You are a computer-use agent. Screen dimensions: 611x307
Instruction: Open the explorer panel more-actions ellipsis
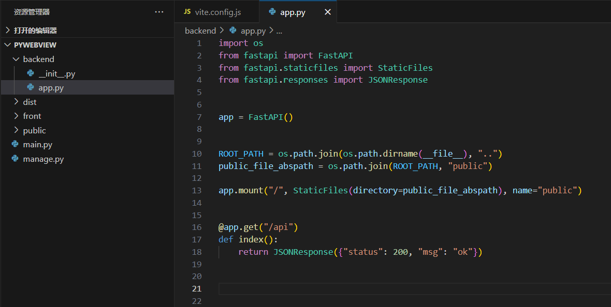click(159, 12)
